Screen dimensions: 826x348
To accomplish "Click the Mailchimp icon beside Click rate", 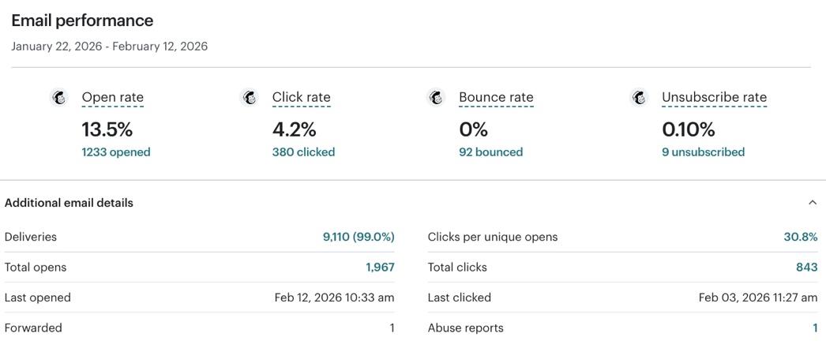I will coord(250,97).
